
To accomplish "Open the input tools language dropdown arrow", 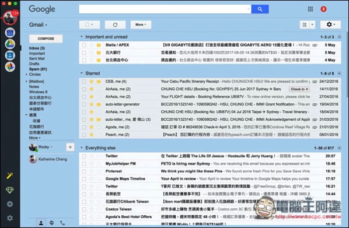I will [x=312, y=24].
